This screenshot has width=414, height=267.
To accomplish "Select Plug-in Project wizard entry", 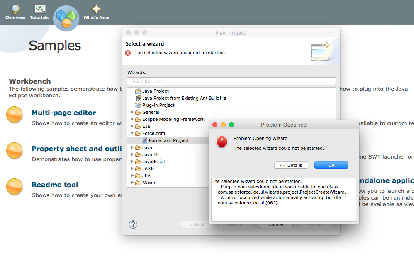I will tap(158, 105).
